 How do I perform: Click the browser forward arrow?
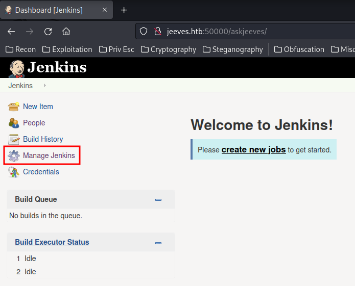tap(30, 32)
